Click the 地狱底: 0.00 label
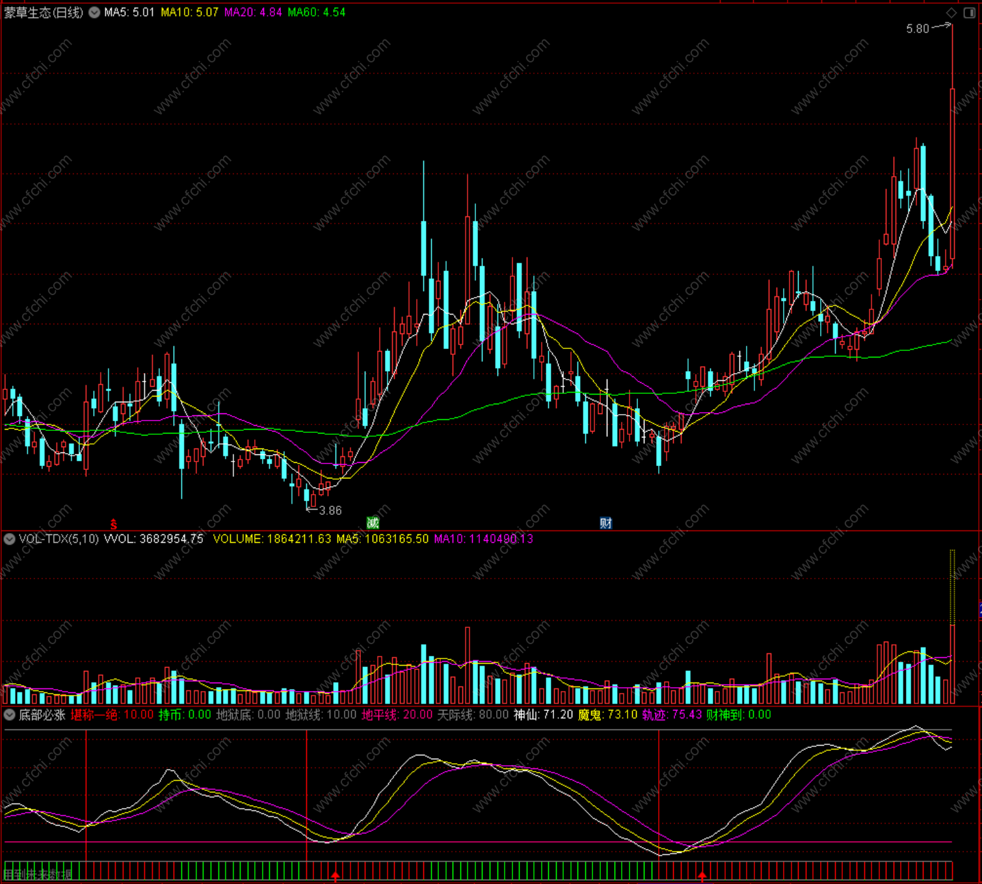The height and width of the screenshot is (884, 982). (248, 715)
